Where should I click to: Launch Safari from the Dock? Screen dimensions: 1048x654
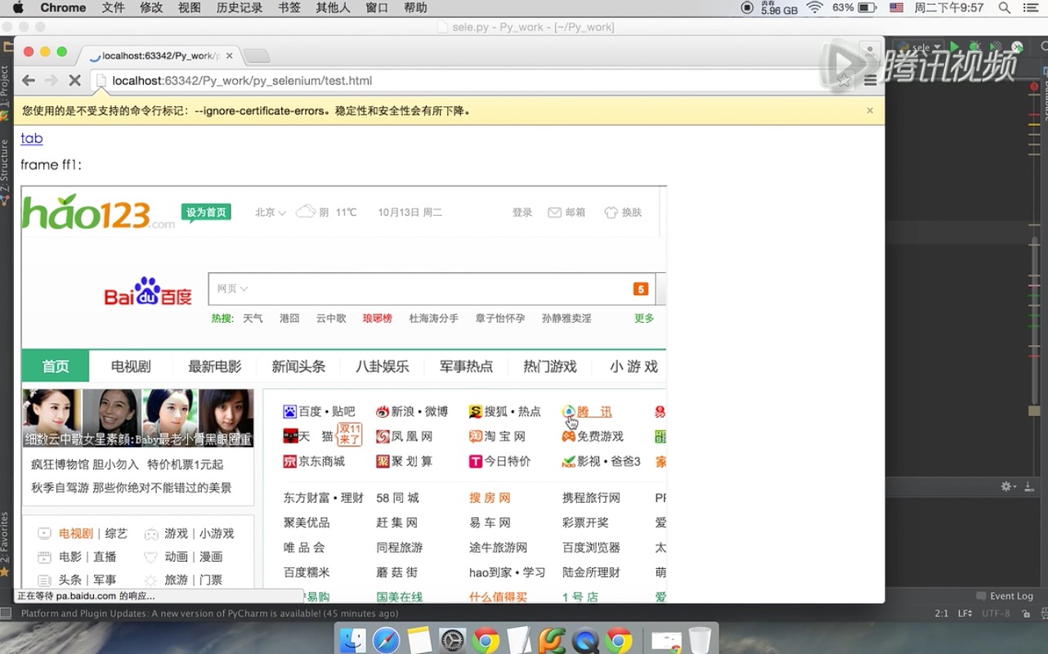tap(386, 640)
